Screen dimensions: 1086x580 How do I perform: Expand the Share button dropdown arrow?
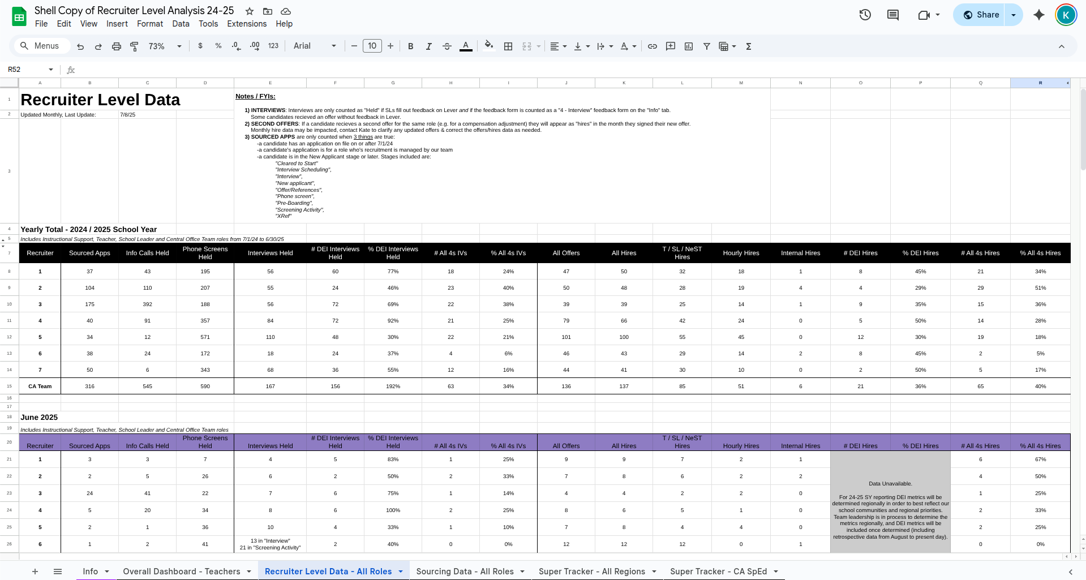click(1012, 15)
